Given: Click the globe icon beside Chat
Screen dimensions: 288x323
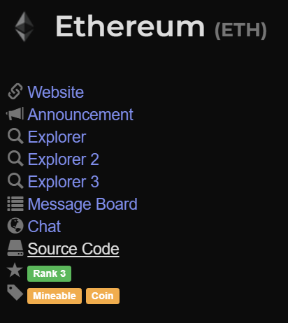Looking at the screenshot, I should [x=15, y=226].
